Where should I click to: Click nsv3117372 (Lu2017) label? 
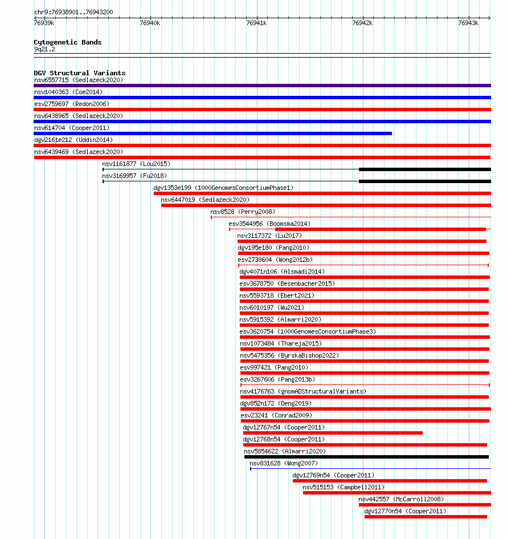coord(269,236)
